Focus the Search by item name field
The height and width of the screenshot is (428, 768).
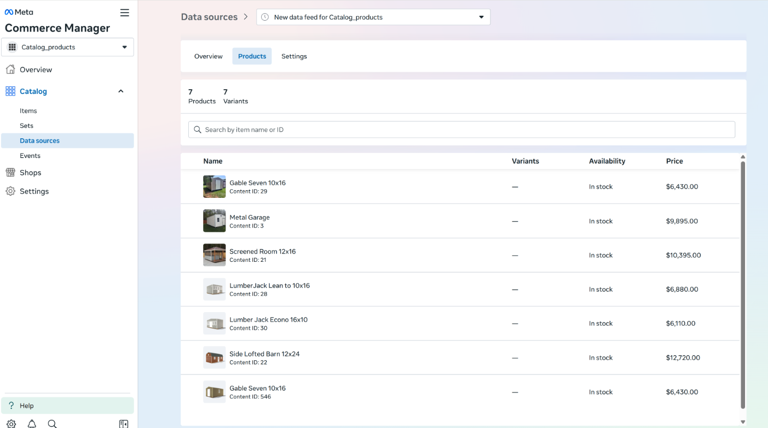(x=461, y=130)
